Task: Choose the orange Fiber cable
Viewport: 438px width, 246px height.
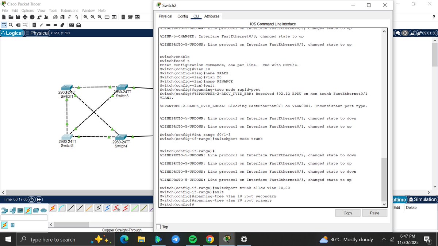Action: tap(89, 208)
